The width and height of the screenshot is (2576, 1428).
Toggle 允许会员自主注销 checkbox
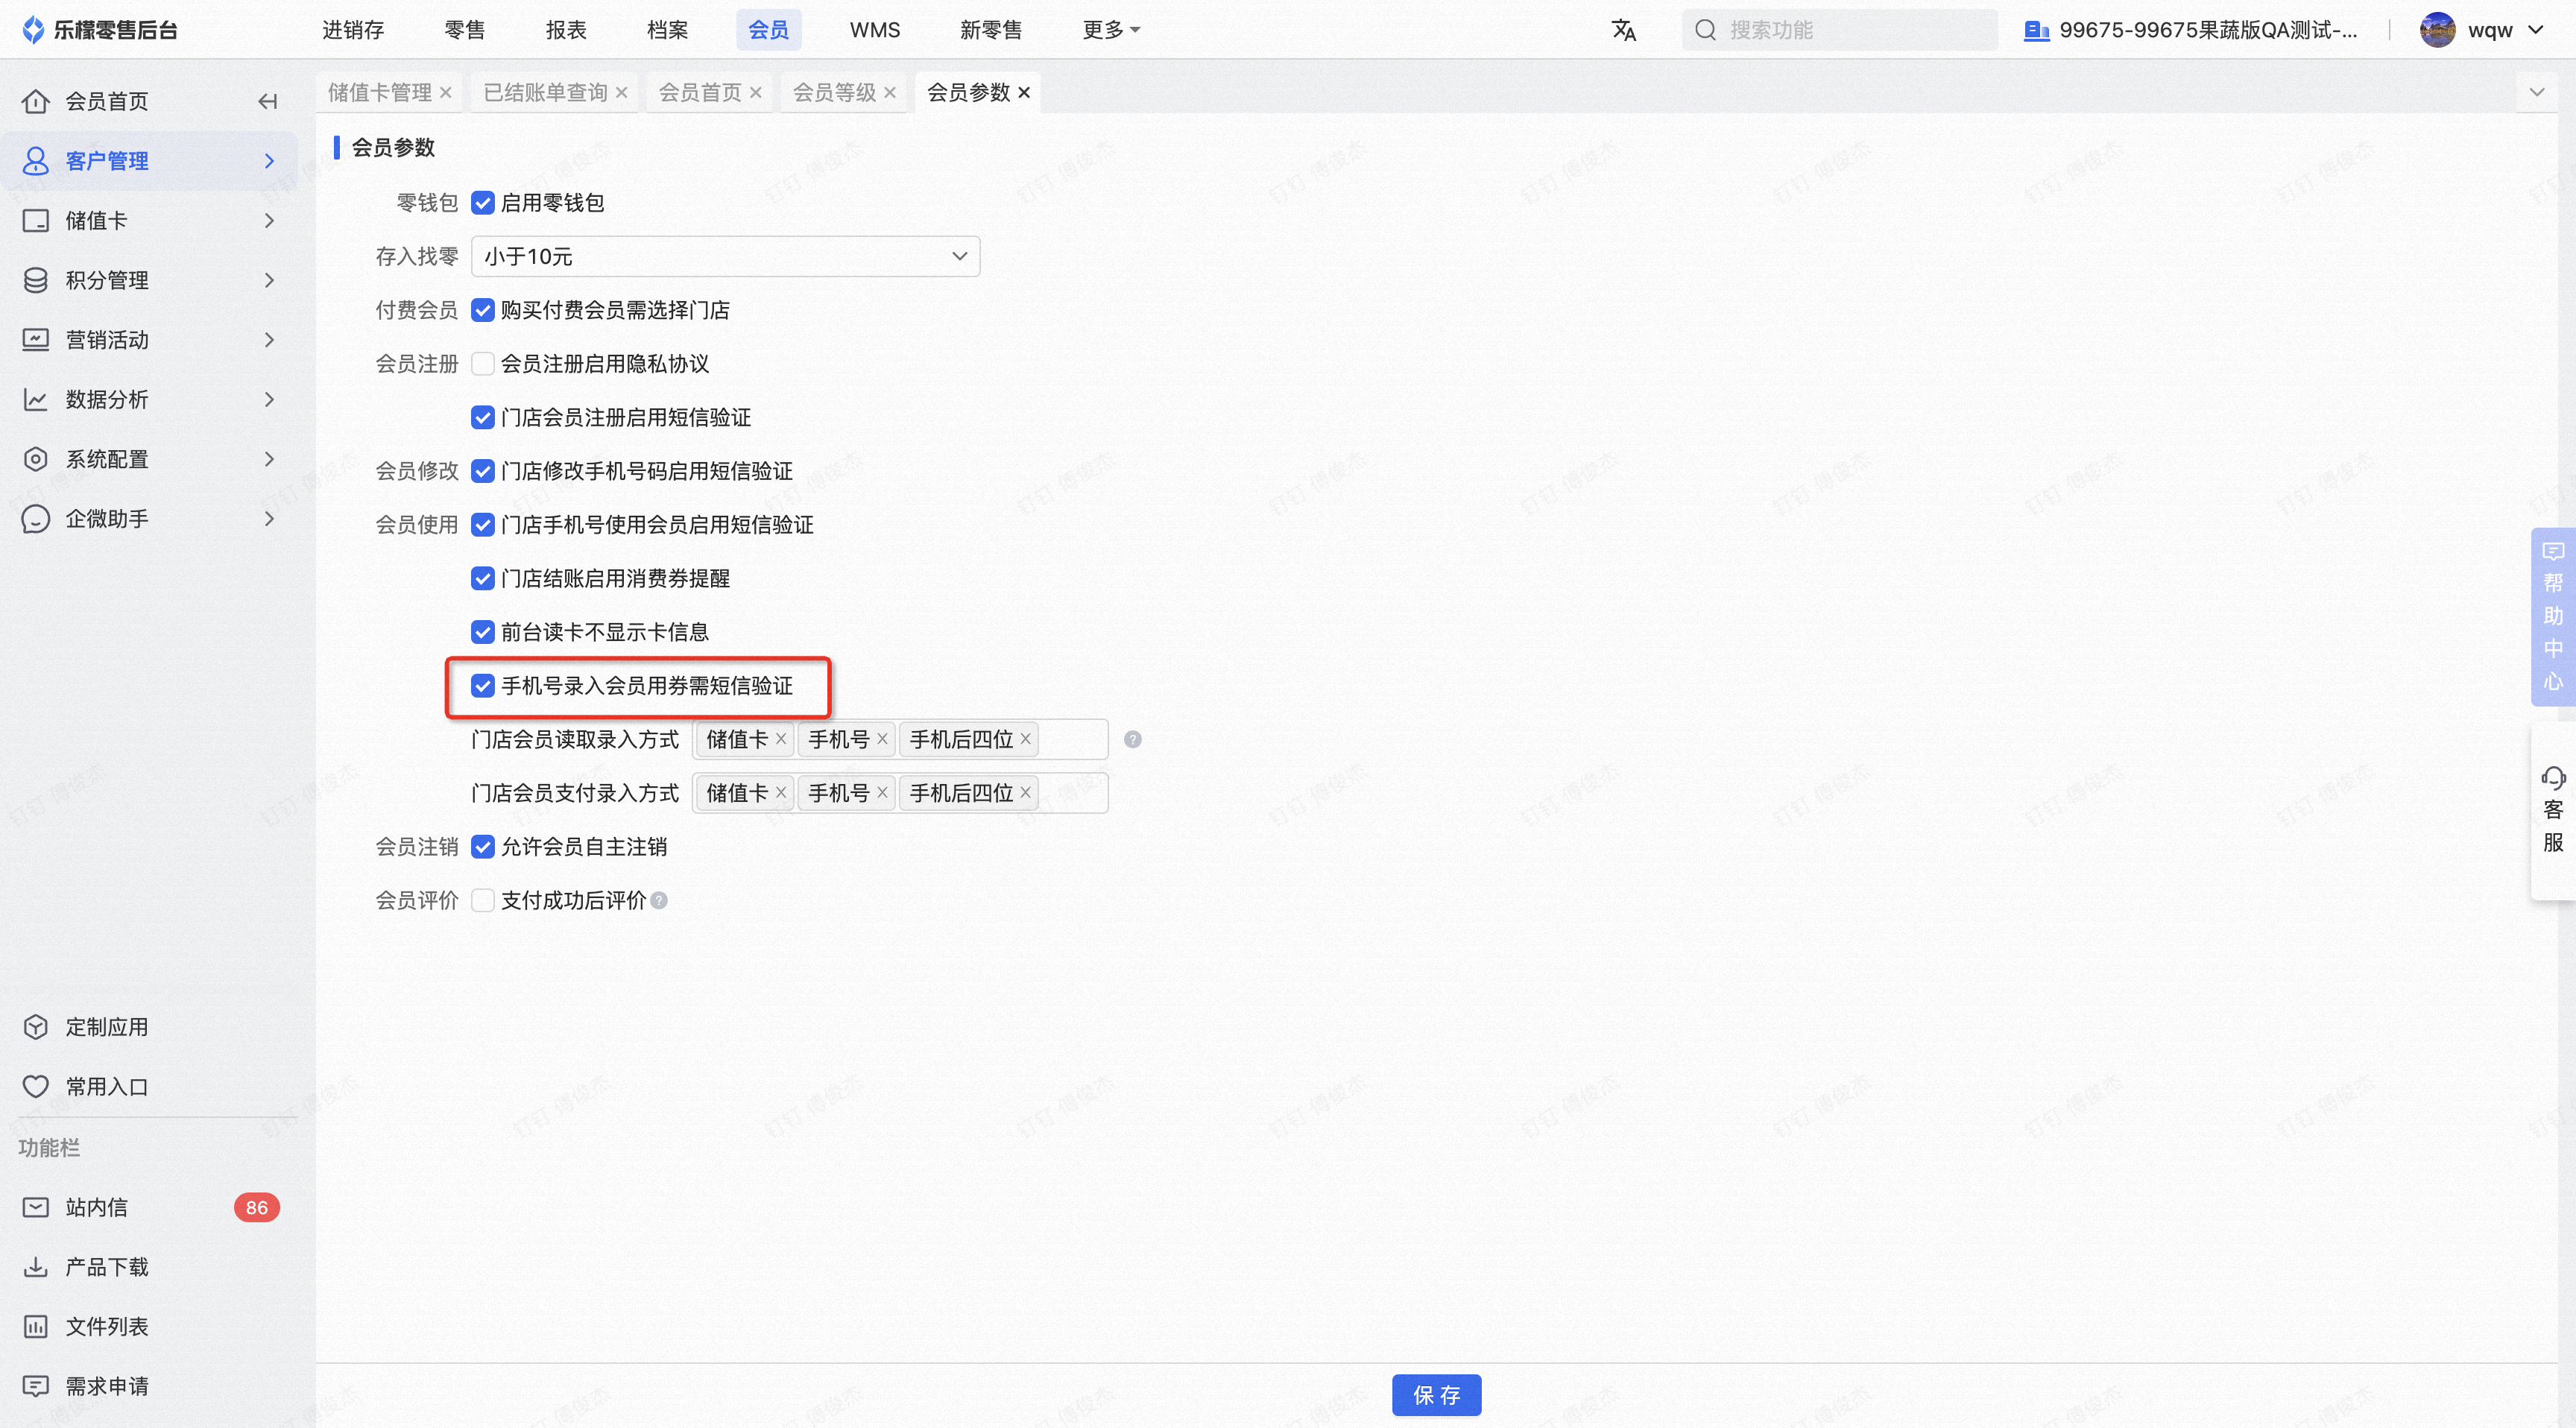(x=483, y=847)
